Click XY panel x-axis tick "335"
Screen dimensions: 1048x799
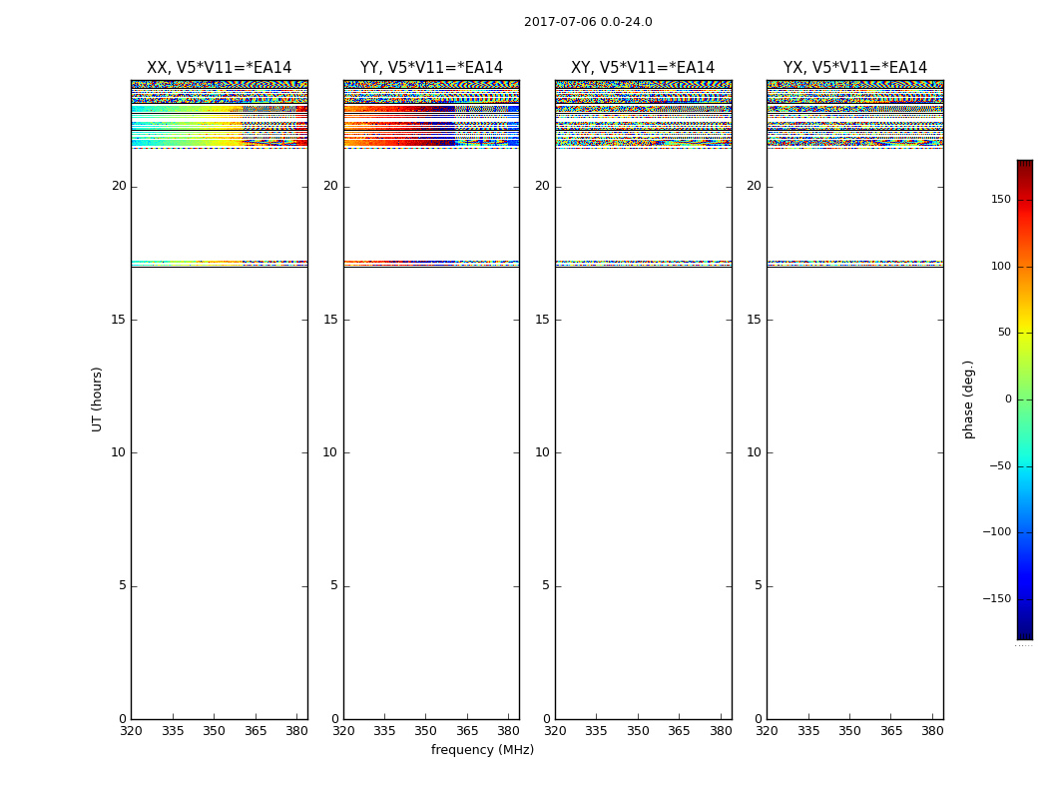point(596,731)
